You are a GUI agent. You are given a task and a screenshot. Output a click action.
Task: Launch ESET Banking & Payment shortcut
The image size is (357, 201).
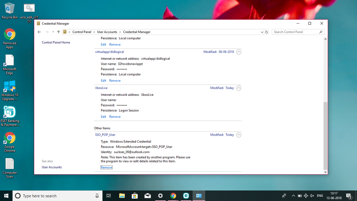(10, 116)
